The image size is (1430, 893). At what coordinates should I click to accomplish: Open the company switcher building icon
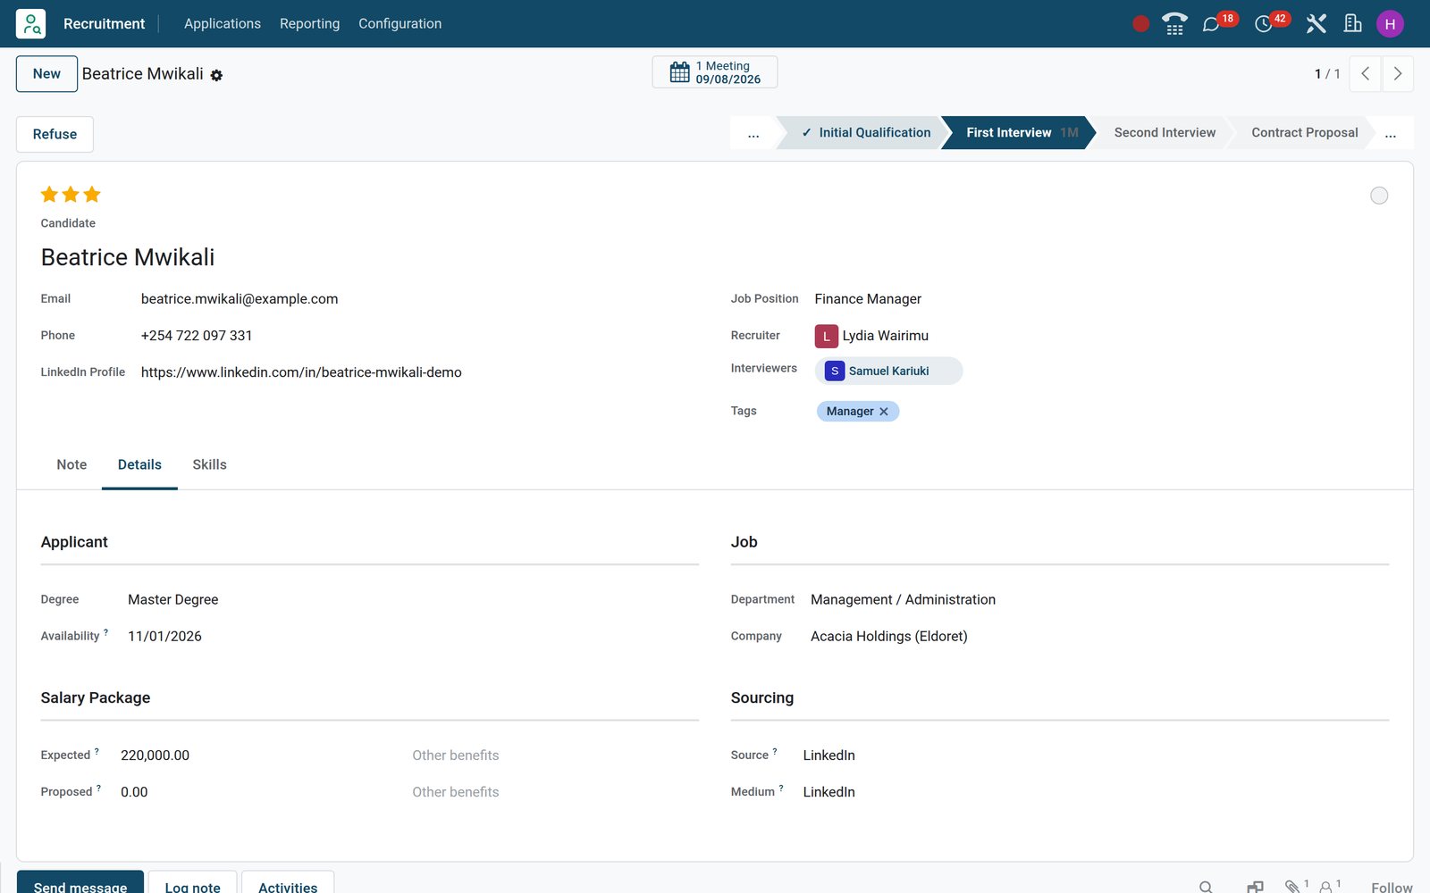(1353, 24)
